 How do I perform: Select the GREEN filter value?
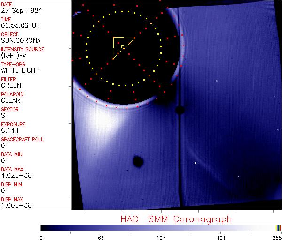coord(11,85)
